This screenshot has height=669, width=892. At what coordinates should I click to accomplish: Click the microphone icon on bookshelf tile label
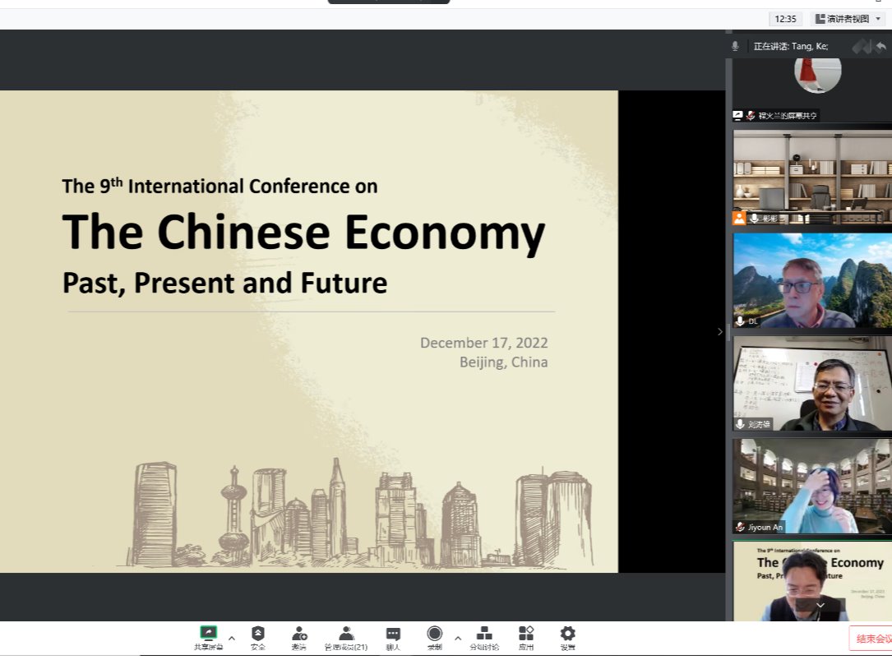[x=755, y=218]
